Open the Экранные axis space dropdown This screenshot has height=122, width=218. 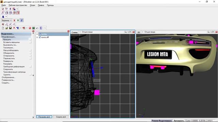(x=6, y=20)
